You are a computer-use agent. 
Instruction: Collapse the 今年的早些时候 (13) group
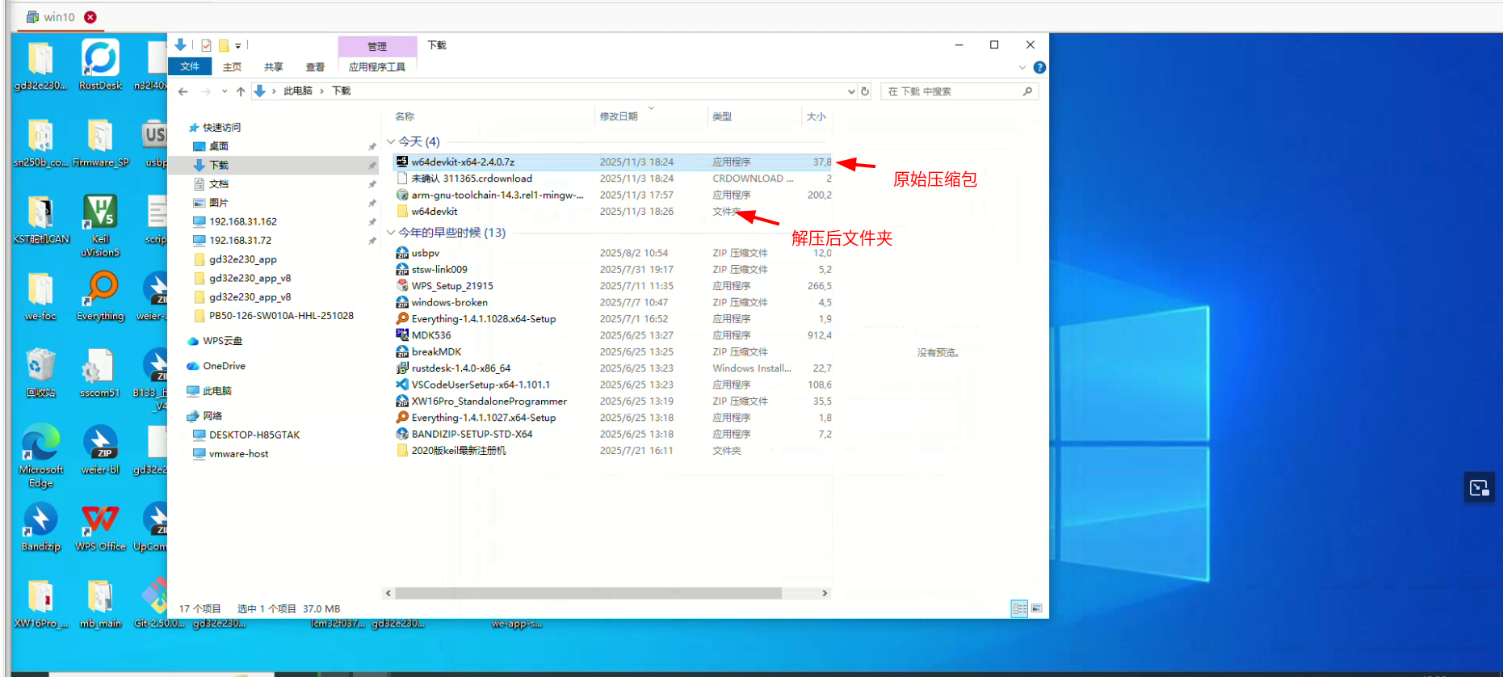pos(391,233)
